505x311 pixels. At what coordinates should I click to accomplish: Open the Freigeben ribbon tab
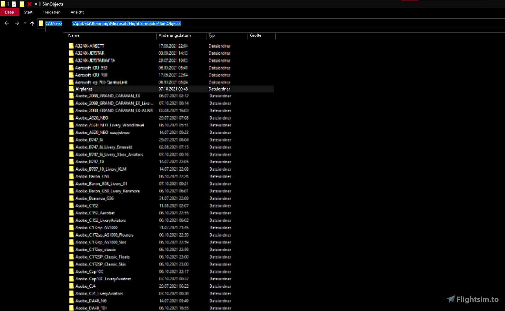52,12
